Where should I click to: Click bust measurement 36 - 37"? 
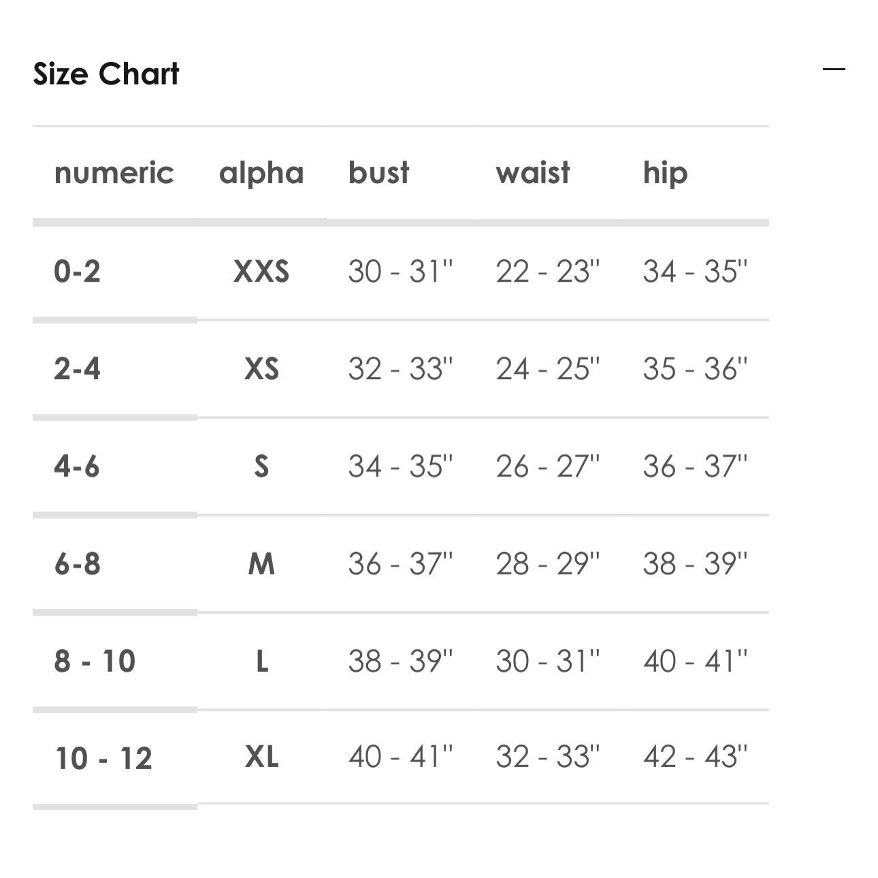[x=400, y=564]
